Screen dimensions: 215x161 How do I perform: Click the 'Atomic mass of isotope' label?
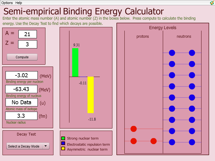pyautogui.click(x=21, y=109)
